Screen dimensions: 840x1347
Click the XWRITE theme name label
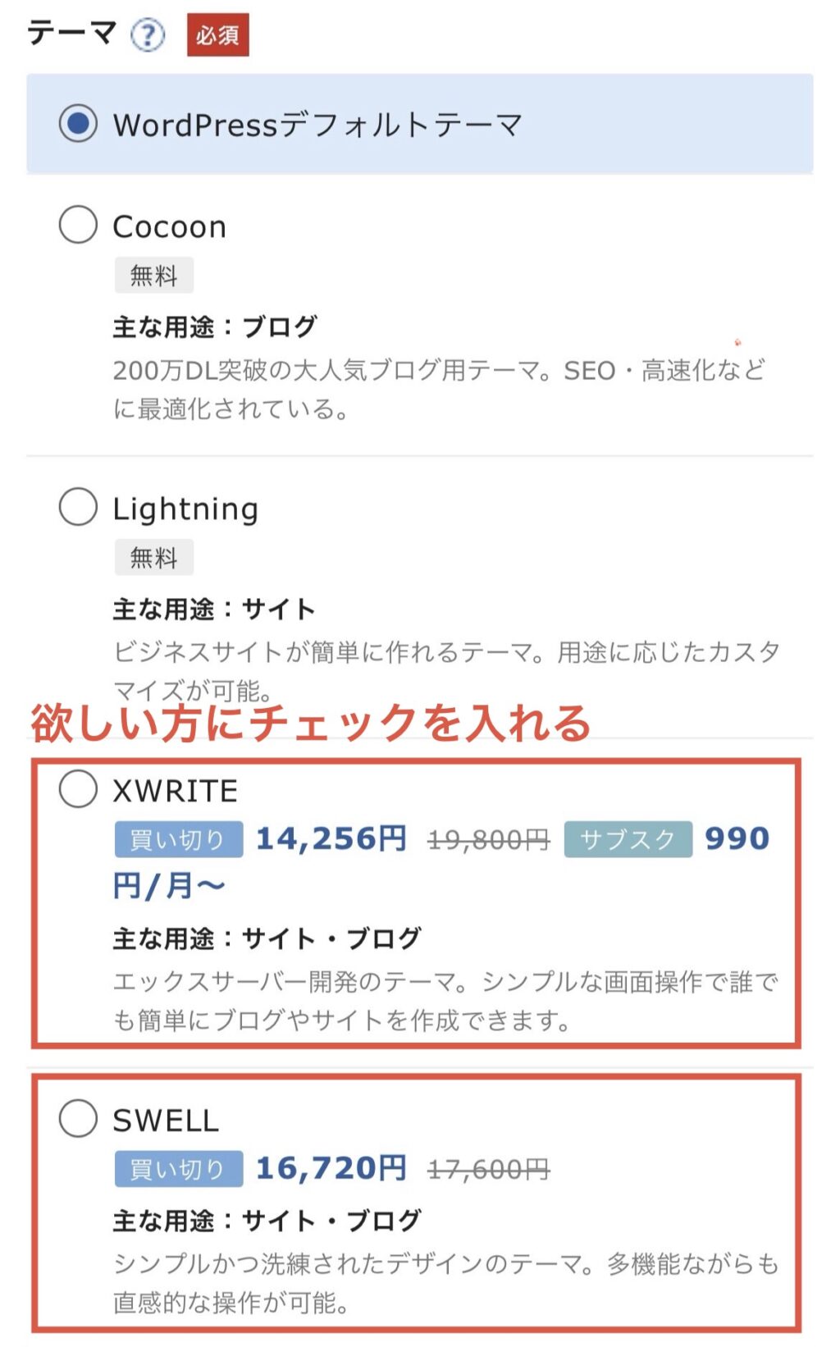[x=176, y=791]
